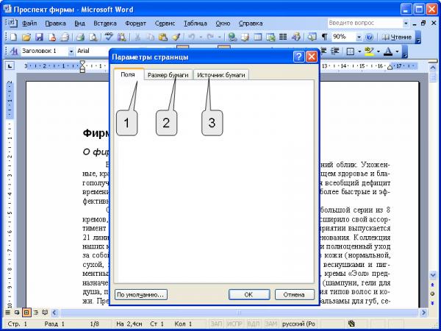Open the help question box dropdown arrow

(406, 23)
